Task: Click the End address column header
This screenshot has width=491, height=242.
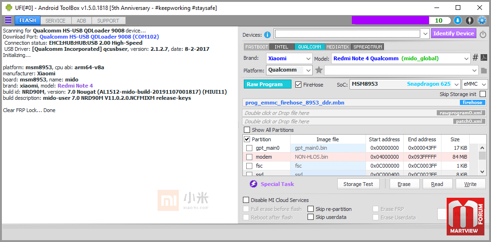Action: pyautogui.click(x=422, y=139)
